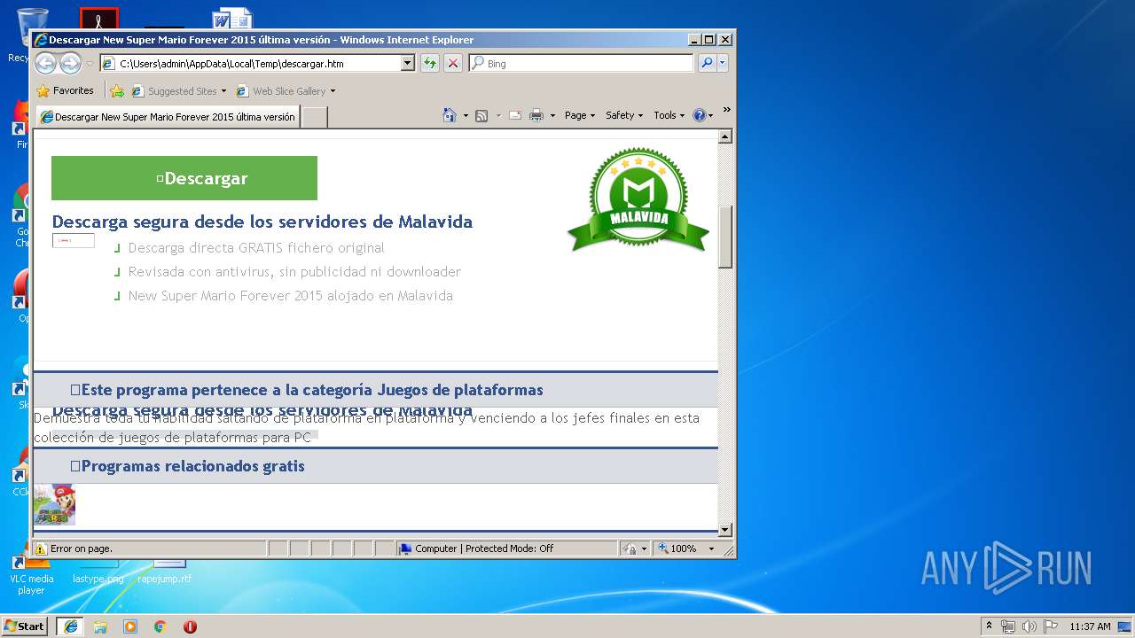Open the Tools menu
The height and width of the screenshot is (638, 1135).
[x=669, y=115]
